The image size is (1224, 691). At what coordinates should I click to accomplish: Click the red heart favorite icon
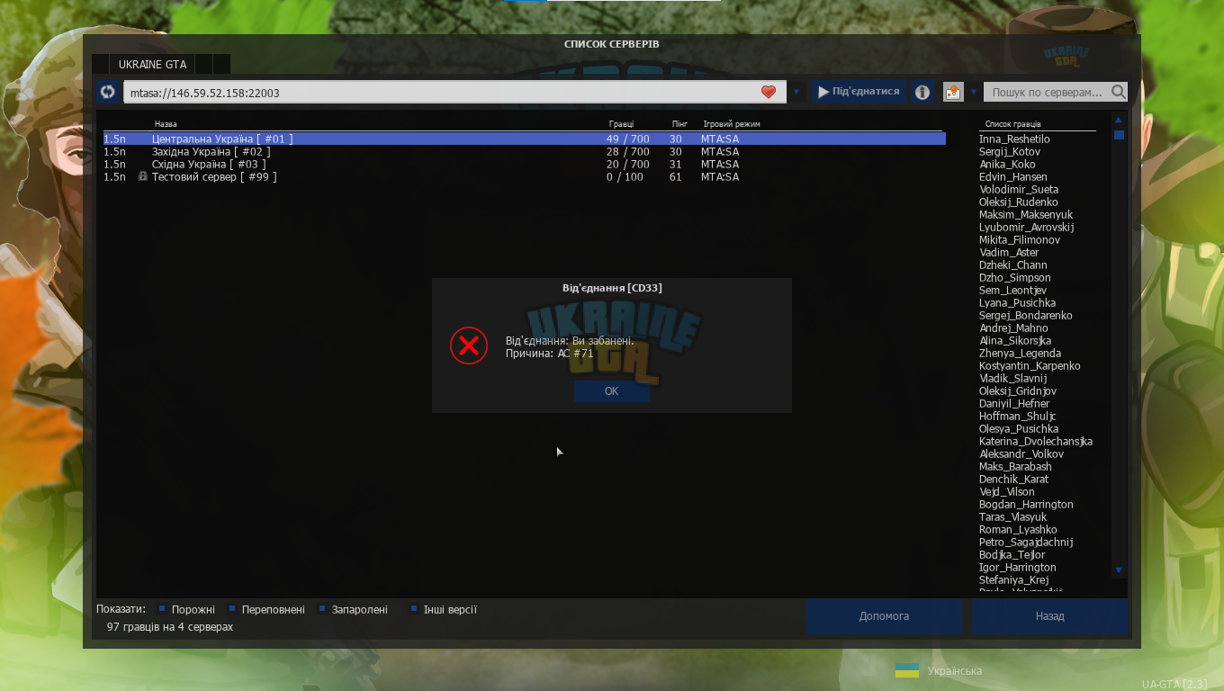point(768,92)
